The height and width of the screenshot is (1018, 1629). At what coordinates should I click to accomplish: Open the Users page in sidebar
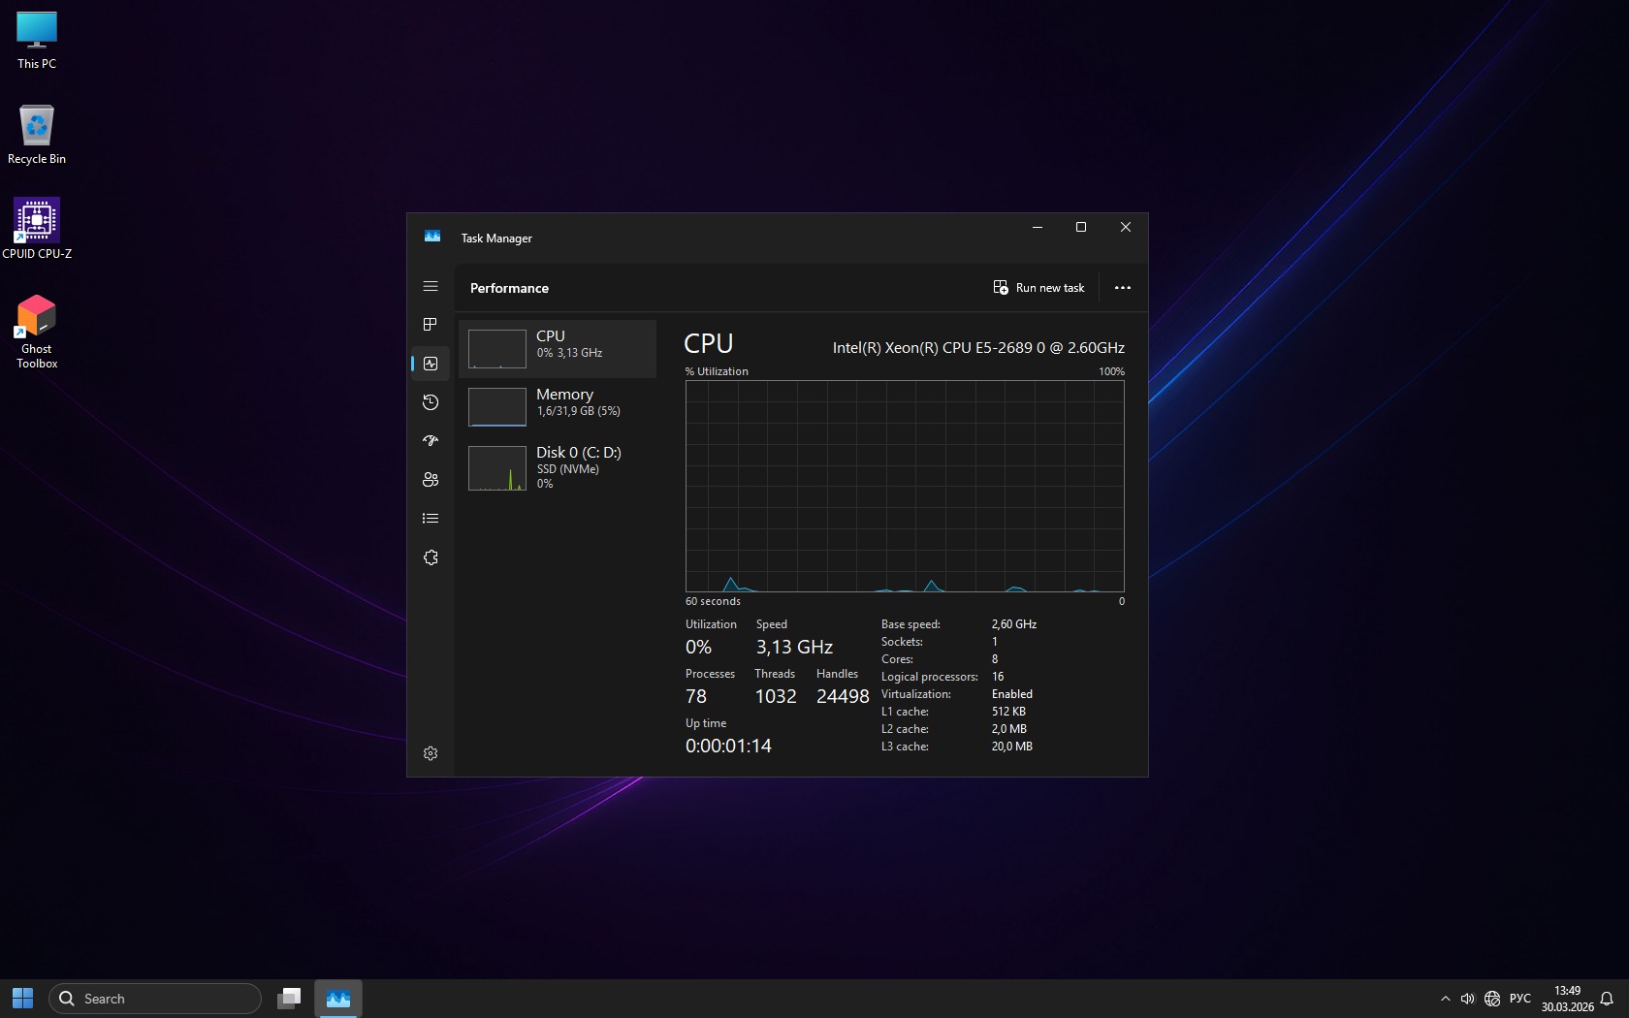click(431, 480)
